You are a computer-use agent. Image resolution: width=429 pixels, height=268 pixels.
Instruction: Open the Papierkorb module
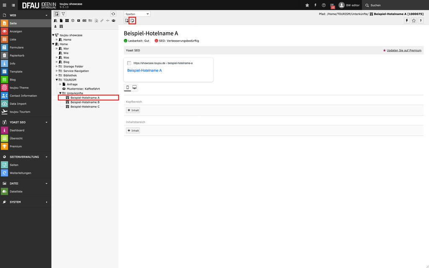click(x=16, y=55)
